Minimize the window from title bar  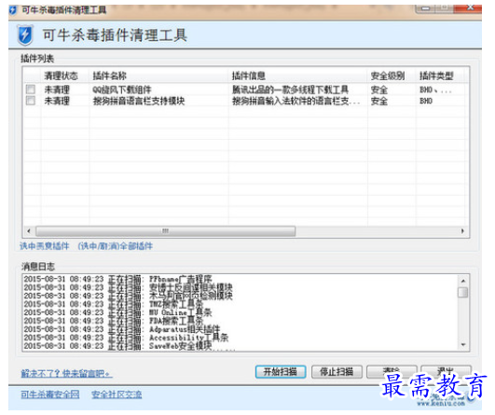tap(425, 8)
